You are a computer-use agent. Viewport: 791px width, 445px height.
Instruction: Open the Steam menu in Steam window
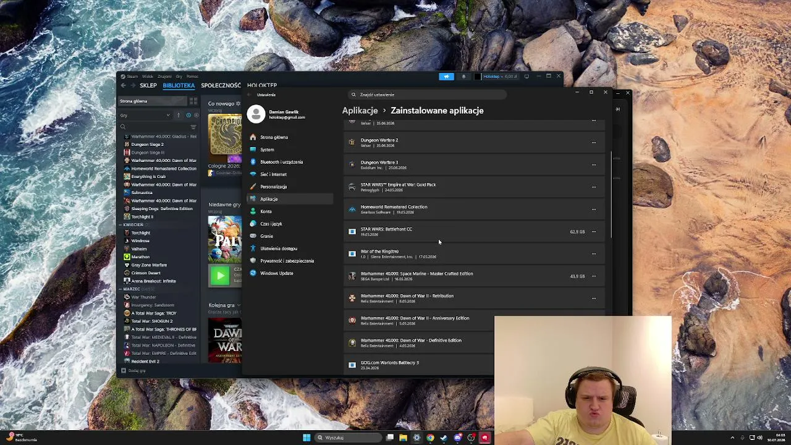click(x=132, y=77)
